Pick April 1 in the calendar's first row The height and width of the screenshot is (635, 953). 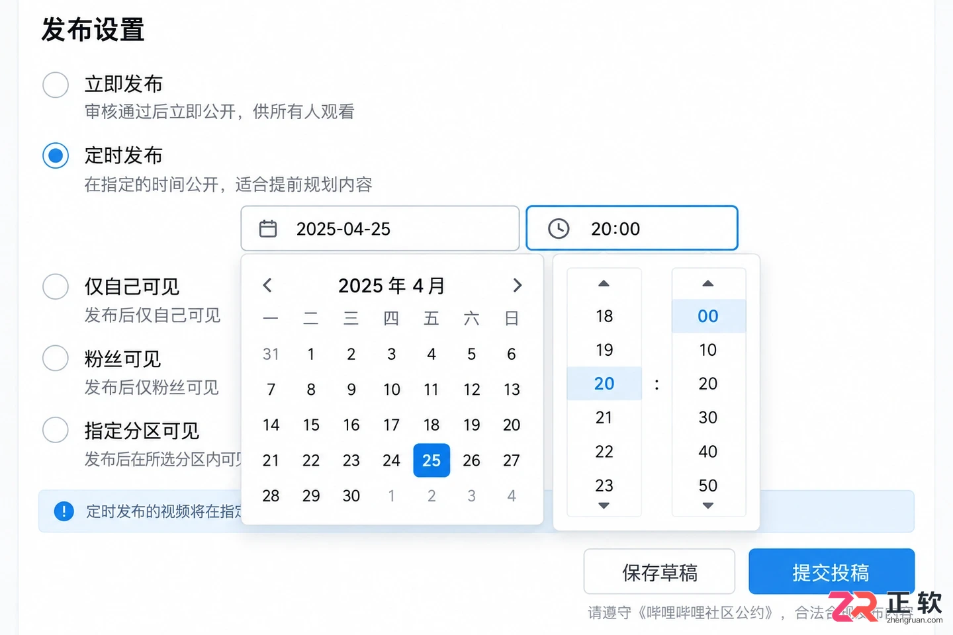tap(311, 355)
